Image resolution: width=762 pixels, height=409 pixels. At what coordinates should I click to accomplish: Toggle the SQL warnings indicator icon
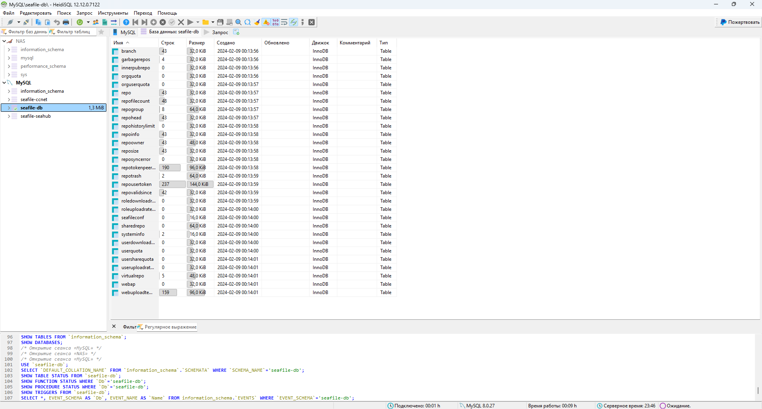[x=266, y=22]
